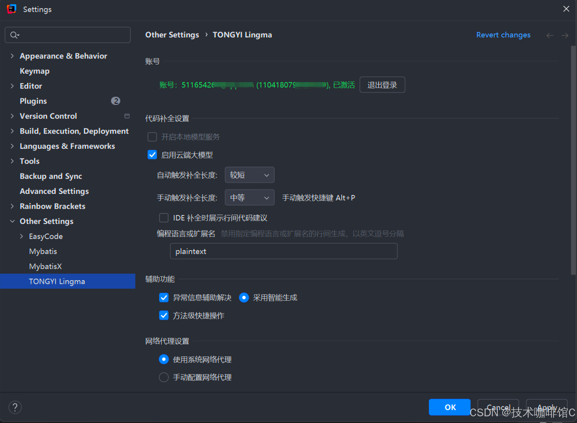Screen dimensions: 577x423
Task: Uncheck 启用云端大模型 checkbox
Action: tap(152, 155)
